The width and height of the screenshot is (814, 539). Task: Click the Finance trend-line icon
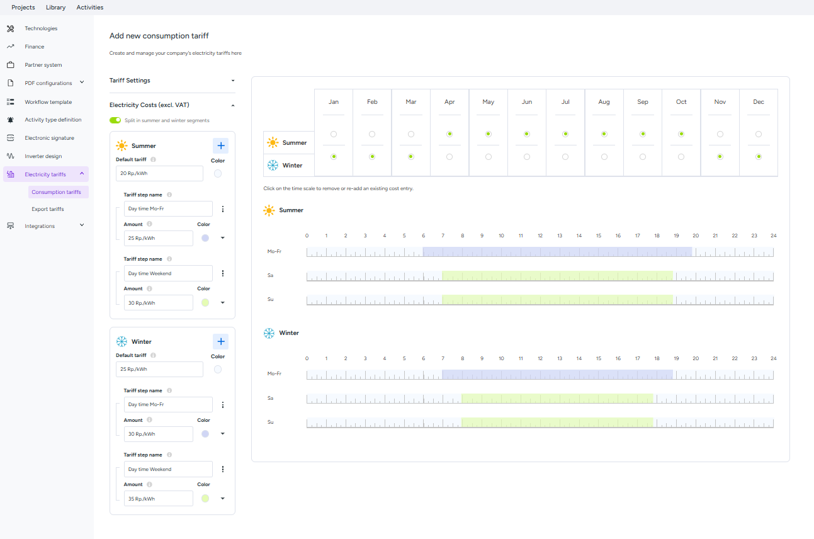(10, 47)
